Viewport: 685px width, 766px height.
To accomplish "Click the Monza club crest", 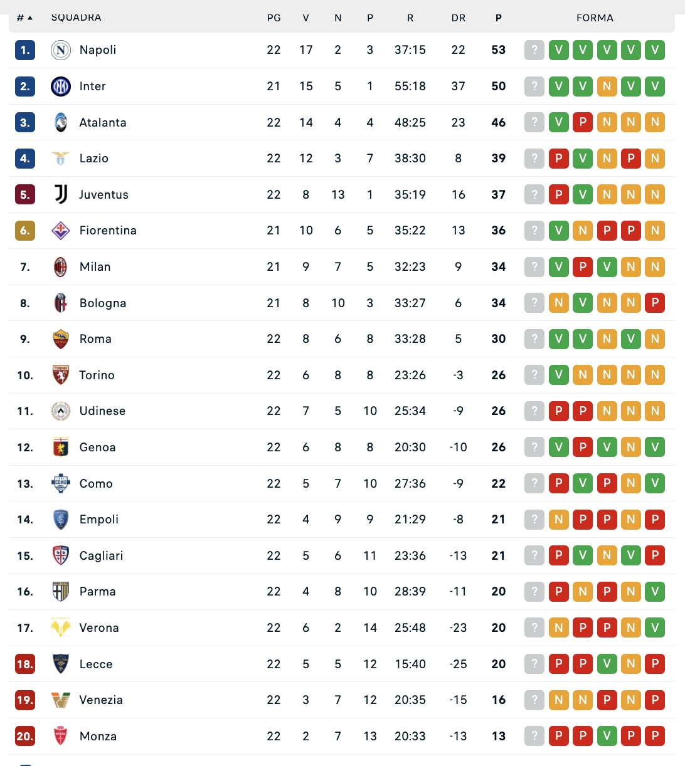I will (61, 737).
